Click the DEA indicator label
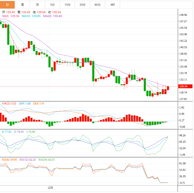Image resolution: width=194 pixels, height=193 pixels. [39, 103]
